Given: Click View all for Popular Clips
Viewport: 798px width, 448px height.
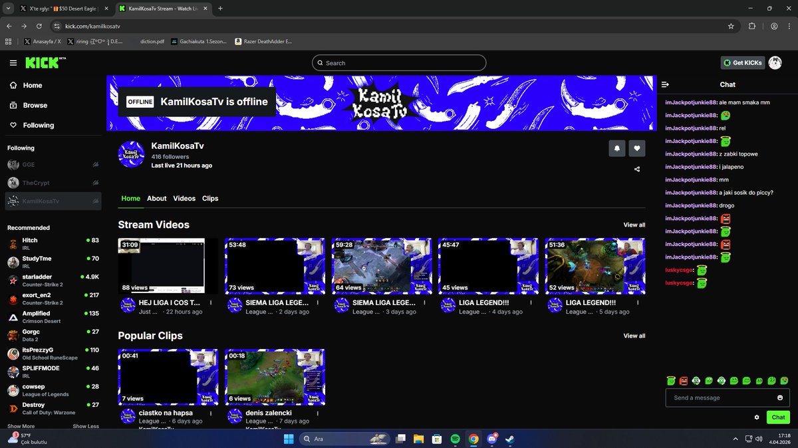Looking at the screenshot, I should (634, 336).
